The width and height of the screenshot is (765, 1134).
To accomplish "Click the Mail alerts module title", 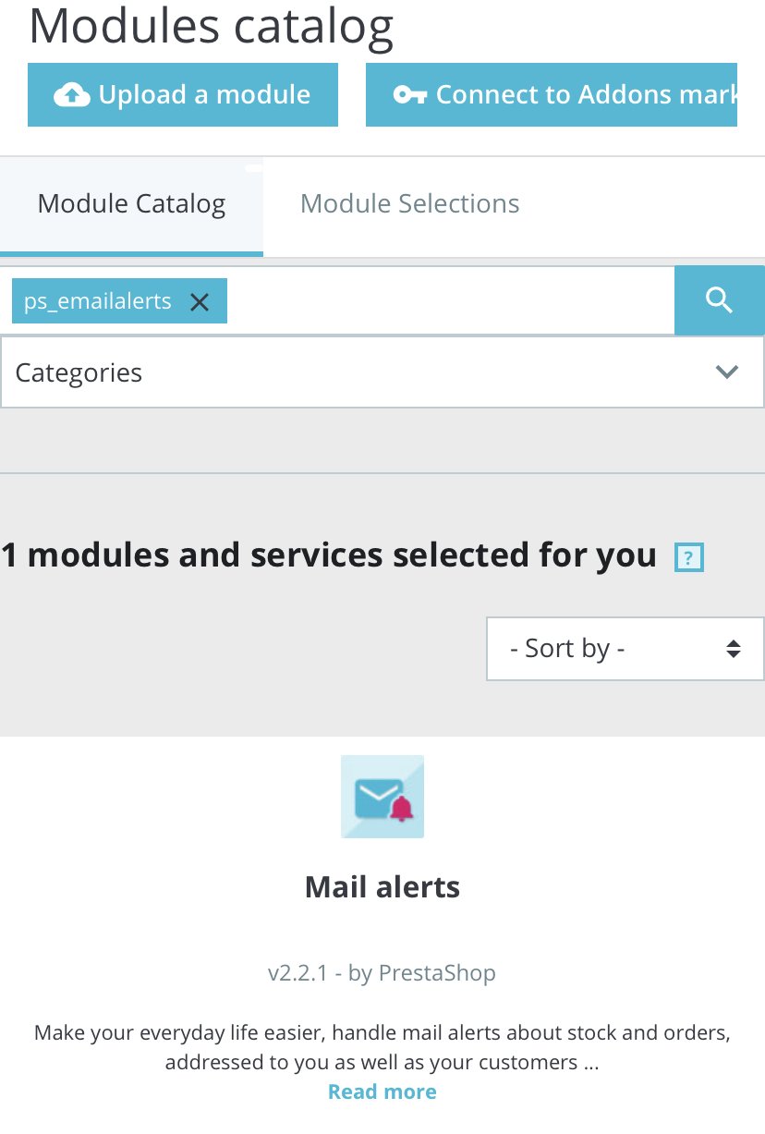I will [382, 887].
